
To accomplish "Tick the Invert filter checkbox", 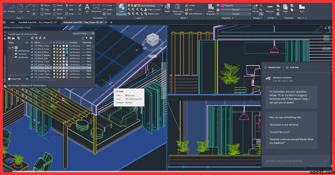I will coord(9,79).
